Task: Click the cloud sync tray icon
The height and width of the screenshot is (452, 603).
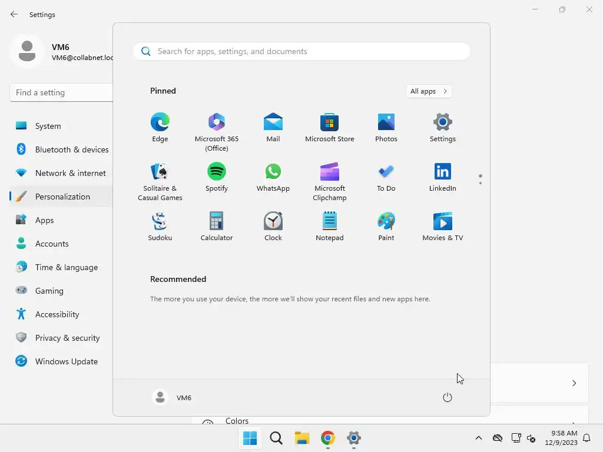Action: point(498,438)
